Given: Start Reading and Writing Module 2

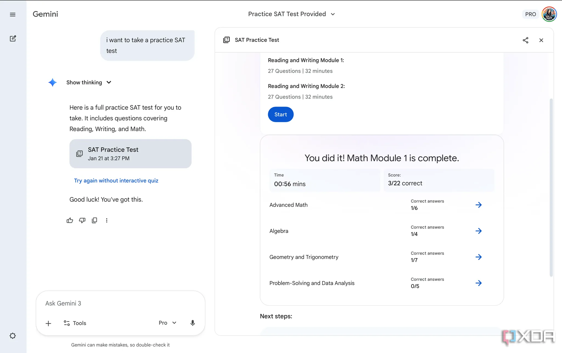Looking at the screenshot, I should coord(281,115).
